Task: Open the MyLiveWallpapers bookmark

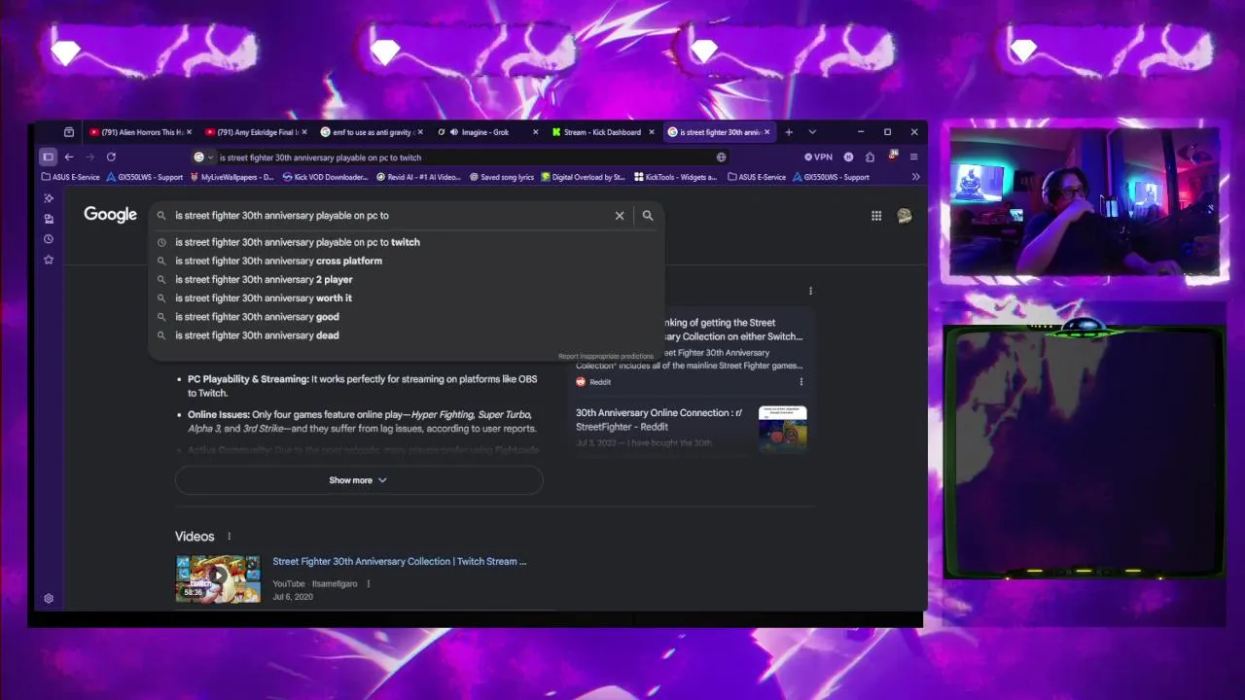Action: 232,177
